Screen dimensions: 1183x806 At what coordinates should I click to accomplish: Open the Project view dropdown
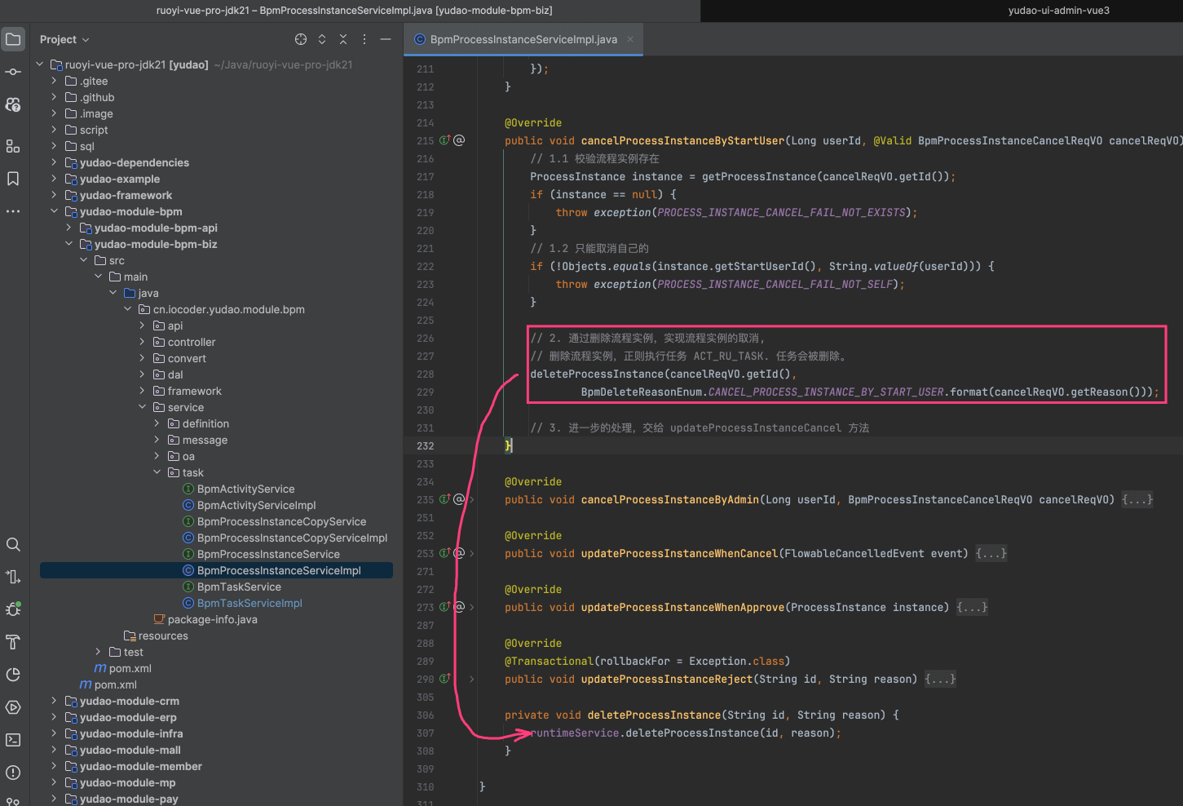64,39
